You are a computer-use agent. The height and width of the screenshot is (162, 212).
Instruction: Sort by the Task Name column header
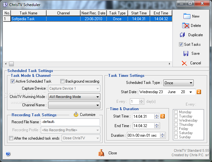coord(29,13)
